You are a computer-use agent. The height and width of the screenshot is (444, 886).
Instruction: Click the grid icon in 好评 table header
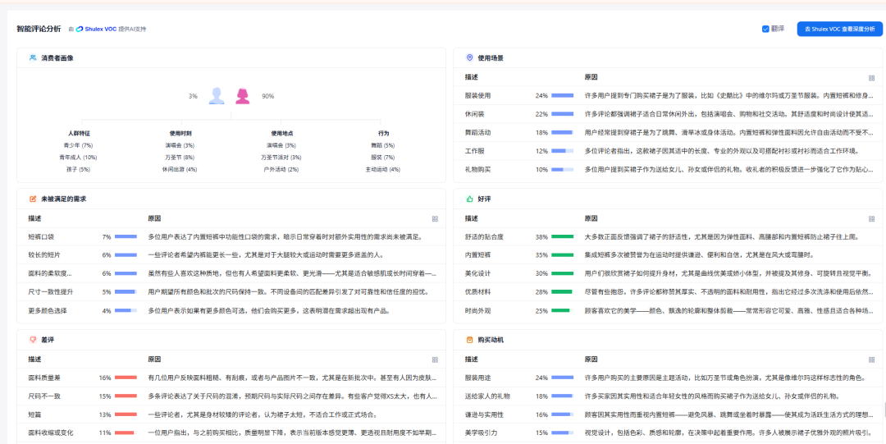click(x=871, y=219)
